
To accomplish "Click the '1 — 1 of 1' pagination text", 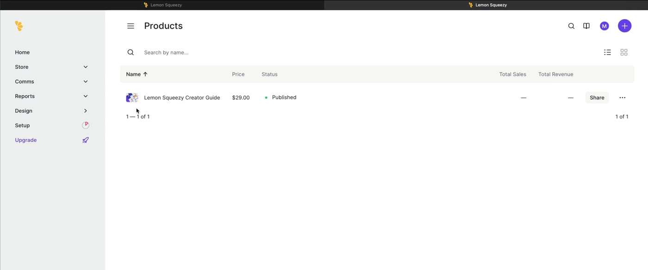I will 138,117.
